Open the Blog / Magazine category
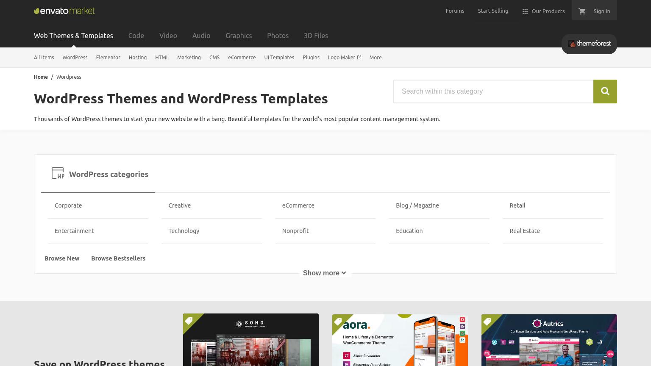 [x=417, y=205]
